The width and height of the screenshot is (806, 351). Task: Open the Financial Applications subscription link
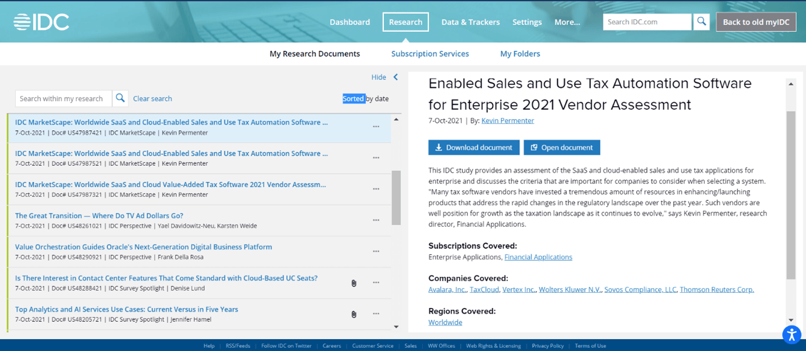pos(538,257)
